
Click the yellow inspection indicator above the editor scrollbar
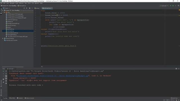pos(179,10)
